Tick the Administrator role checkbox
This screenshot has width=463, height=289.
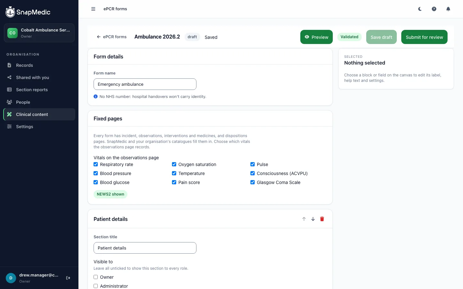click(96, 286)
